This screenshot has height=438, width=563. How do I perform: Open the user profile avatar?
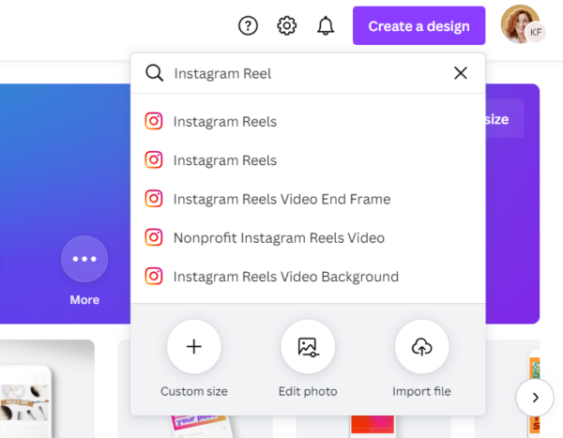point(520,24)
